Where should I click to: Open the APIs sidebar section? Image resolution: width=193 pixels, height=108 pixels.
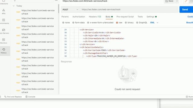point(4,11)
